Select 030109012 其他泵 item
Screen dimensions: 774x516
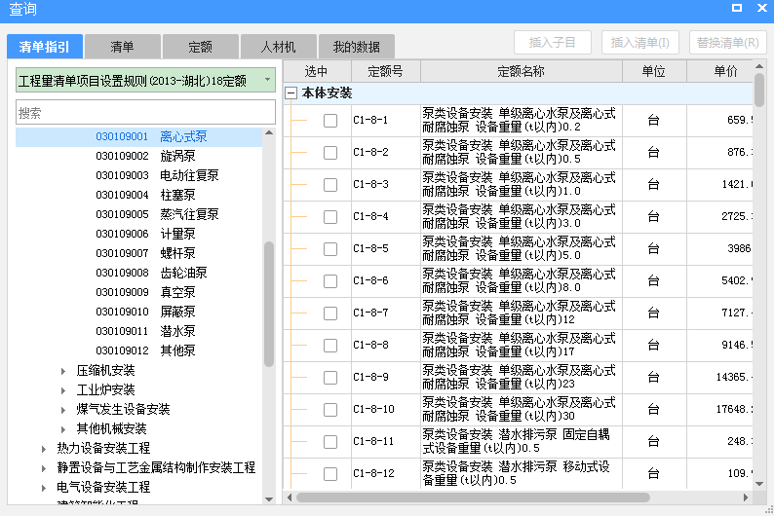pyautogui.click(x=145, y=350)
